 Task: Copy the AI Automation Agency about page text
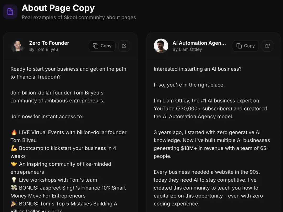pos(245,46)
